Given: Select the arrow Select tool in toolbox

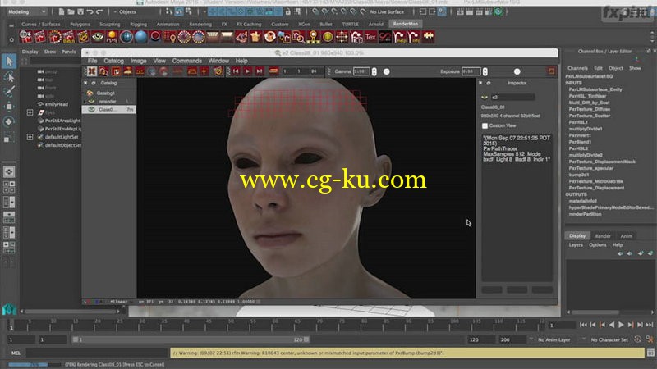Looking at the screenshot, I should (9, 61).
